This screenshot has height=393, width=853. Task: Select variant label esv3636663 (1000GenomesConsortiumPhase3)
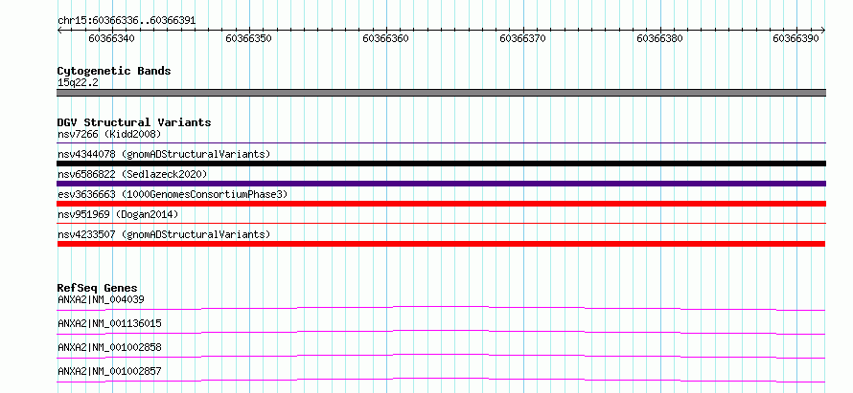[173, 194]
